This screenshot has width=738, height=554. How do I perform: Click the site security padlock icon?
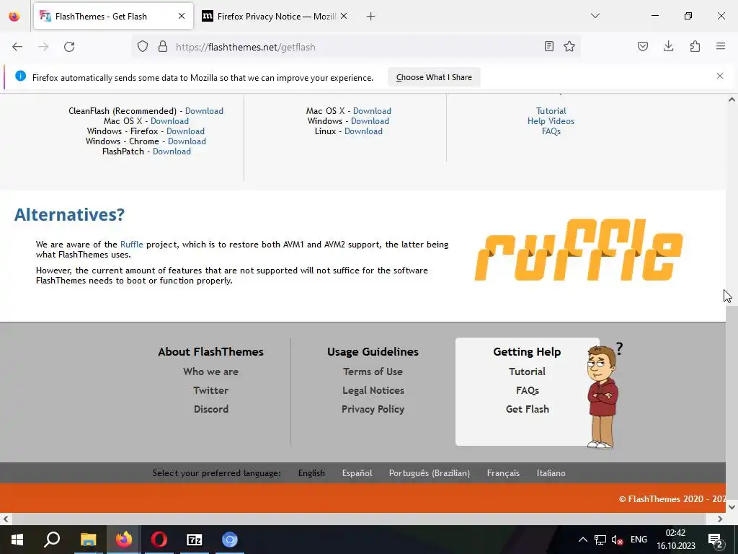pos(163,47)
